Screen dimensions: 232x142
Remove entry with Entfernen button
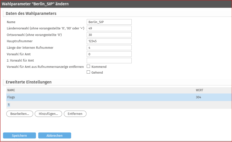[x=75, y=114]
